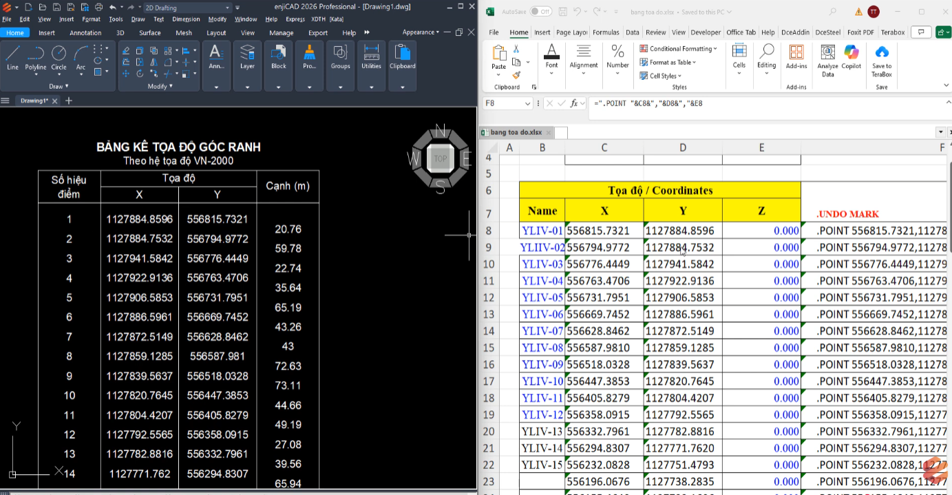Open the Name Box dropdown showing F8
Image resolution: width=952 pixels, height=495 pixels.
pos(528,103)
